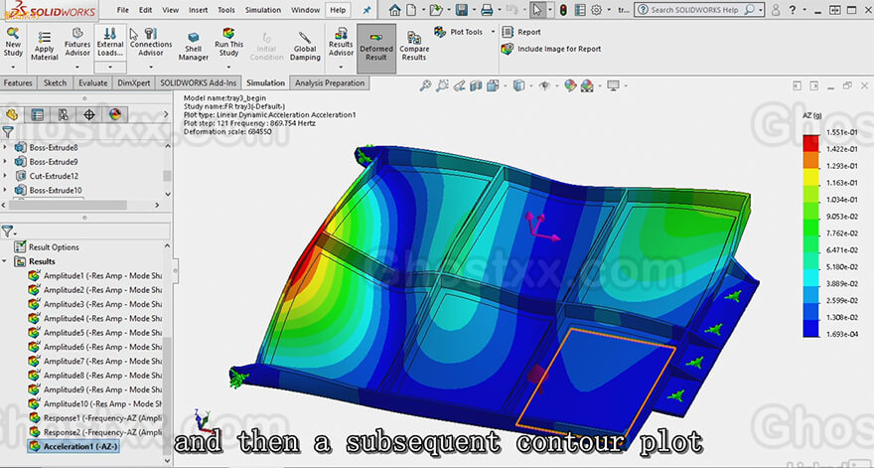The height and width of the screenshot is (468, 874).
Task: Expand the Boss-Extrude8 feature
Action: (x=6, y=147)
